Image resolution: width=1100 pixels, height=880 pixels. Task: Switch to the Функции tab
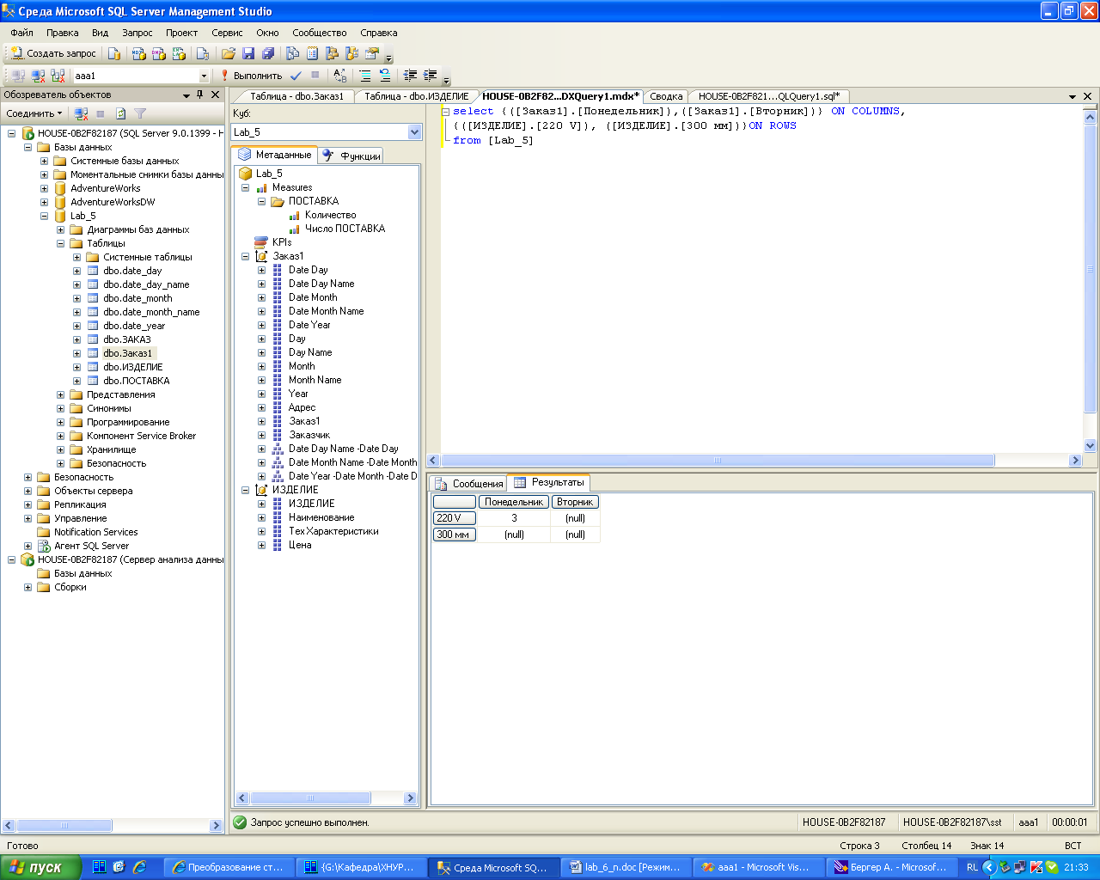click(351, 156)
